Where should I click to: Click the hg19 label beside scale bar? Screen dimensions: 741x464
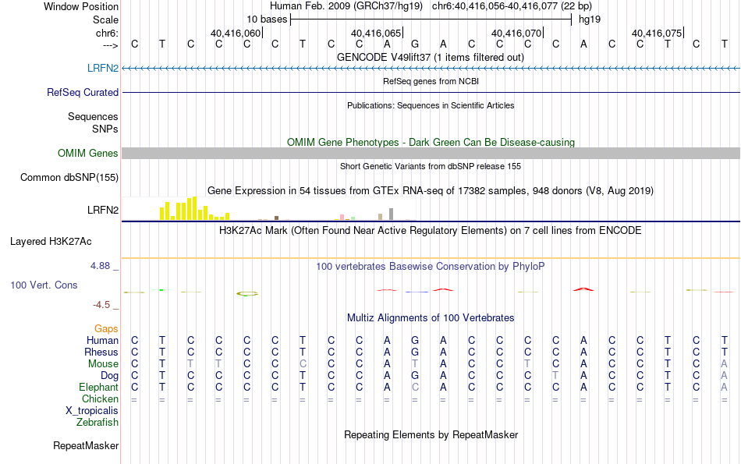point(590,19)
